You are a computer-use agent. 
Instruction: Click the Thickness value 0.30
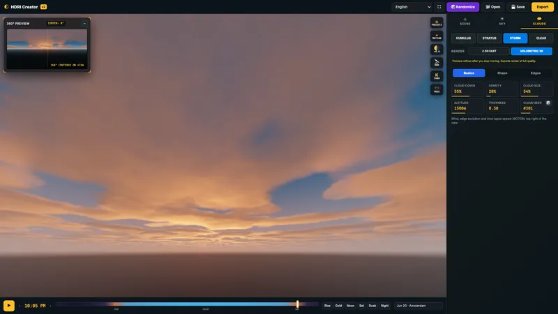493,108
